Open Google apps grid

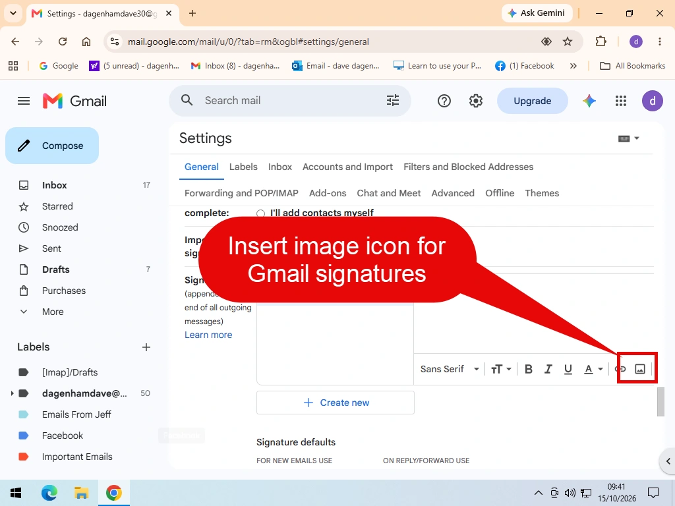(x=621, y=101)
